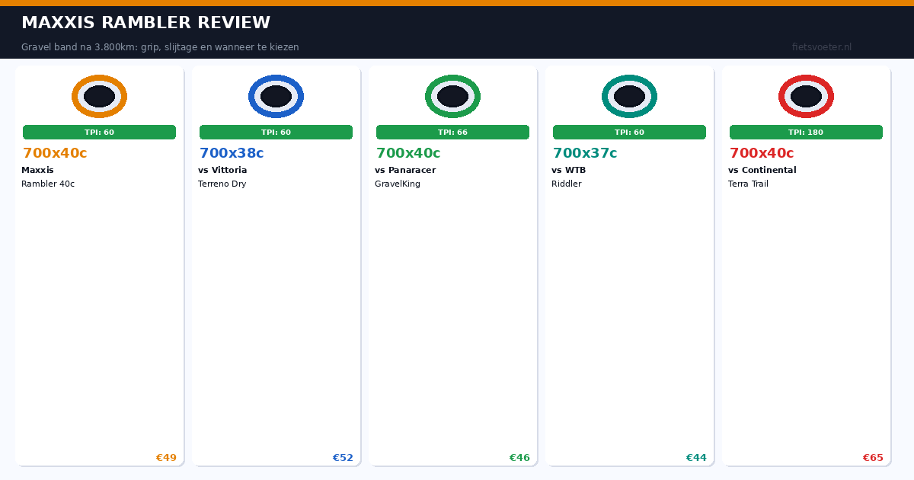Click the GravelKing model name

[x=398, y=184]
